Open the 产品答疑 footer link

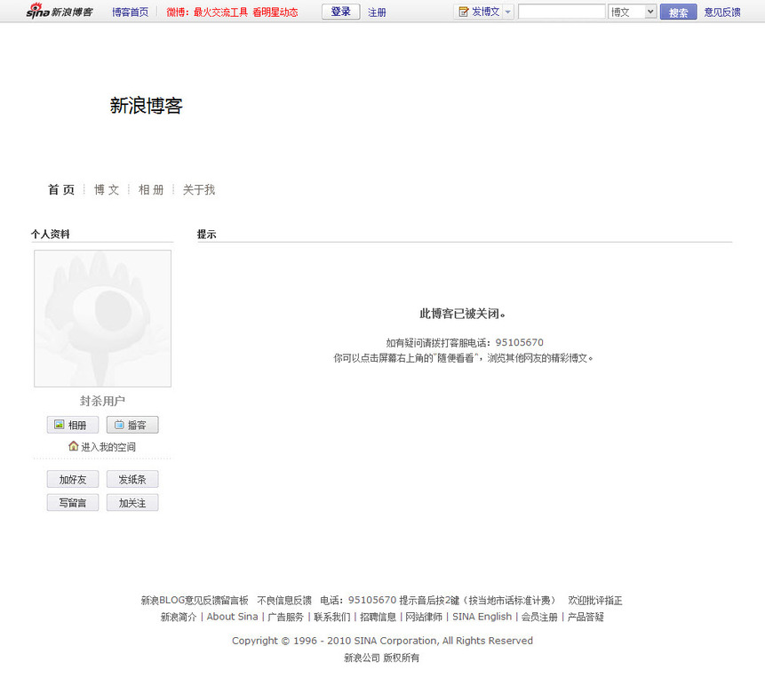[586, 617]
